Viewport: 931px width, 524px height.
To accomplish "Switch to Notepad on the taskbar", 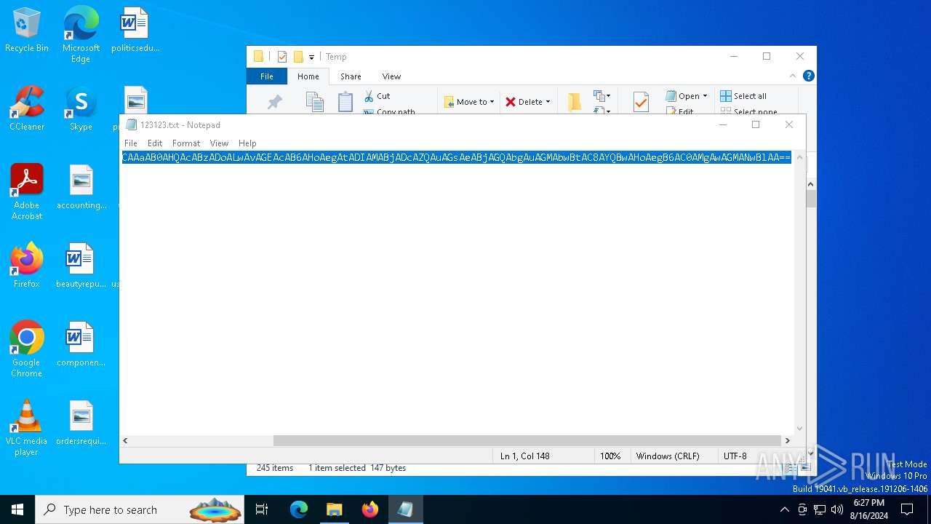I will [x=405, y=509].
